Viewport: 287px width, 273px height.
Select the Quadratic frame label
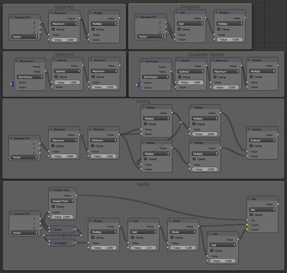point(64,7)
